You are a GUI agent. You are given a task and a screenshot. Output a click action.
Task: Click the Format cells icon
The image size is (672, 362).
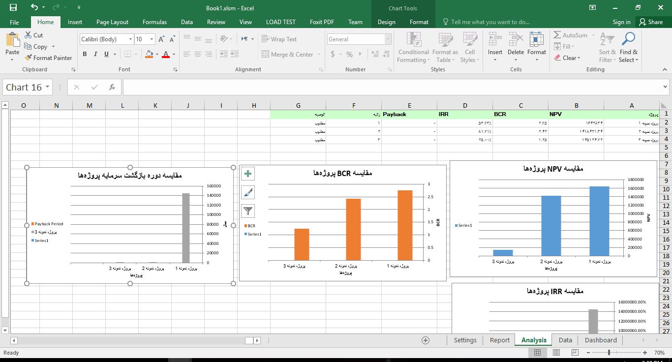[x=537, y=40]
